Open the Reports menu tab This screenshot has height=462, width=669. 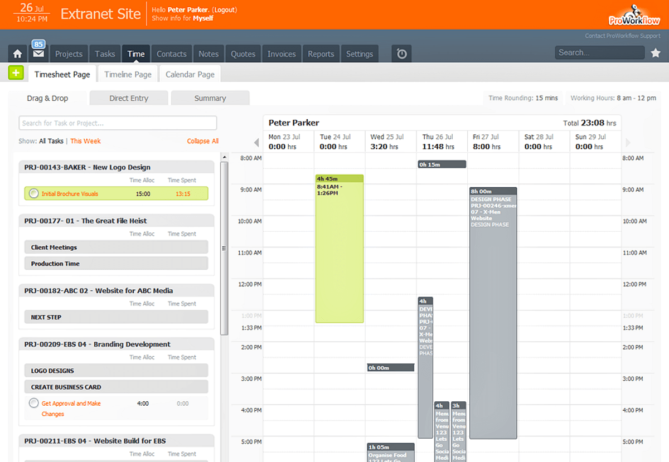[x=321, y=54]
